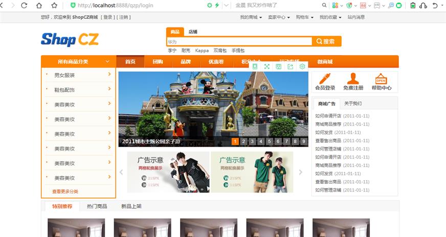The width and height of the screenshot is (446, 237).
Task: Open the 卖家中心 dropdown
Action: point(279,17)
